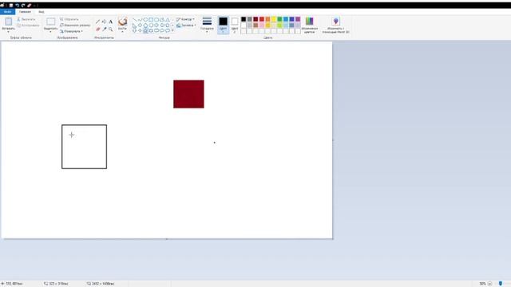Screen dimensions: 511x287
Task: Click the 50% zoom level text
Action: pos(482,284)
